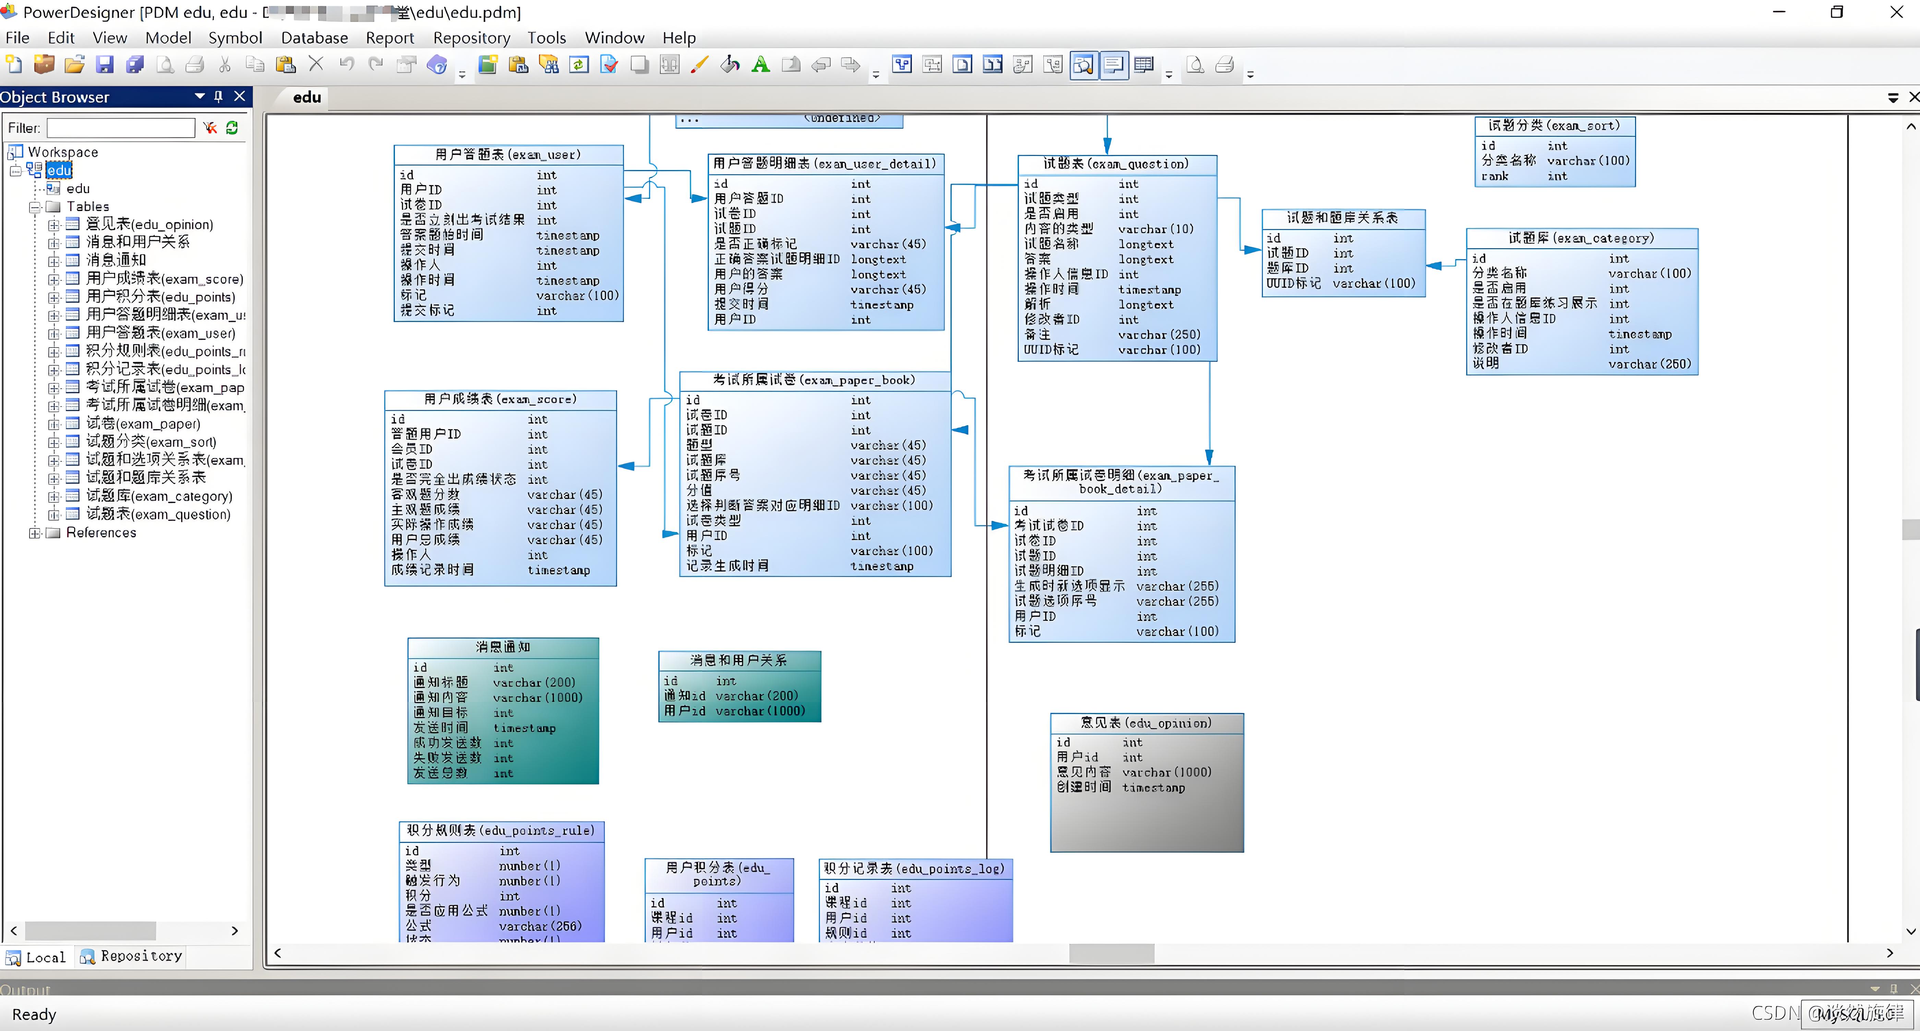Expand the 意见表(edu_opinion) table node
Screen dimensions: 1920x1031
54,225
